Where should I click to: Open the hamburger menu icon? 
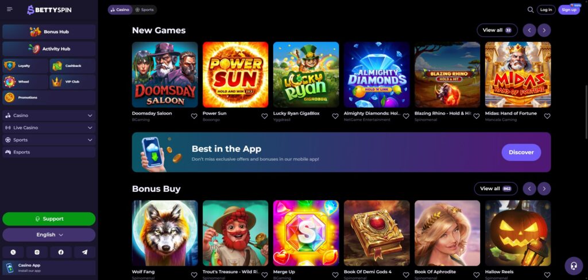10,9
